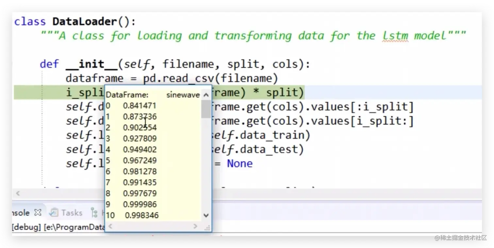Click the Tasks clipboard icon

[x=54, y=213]
